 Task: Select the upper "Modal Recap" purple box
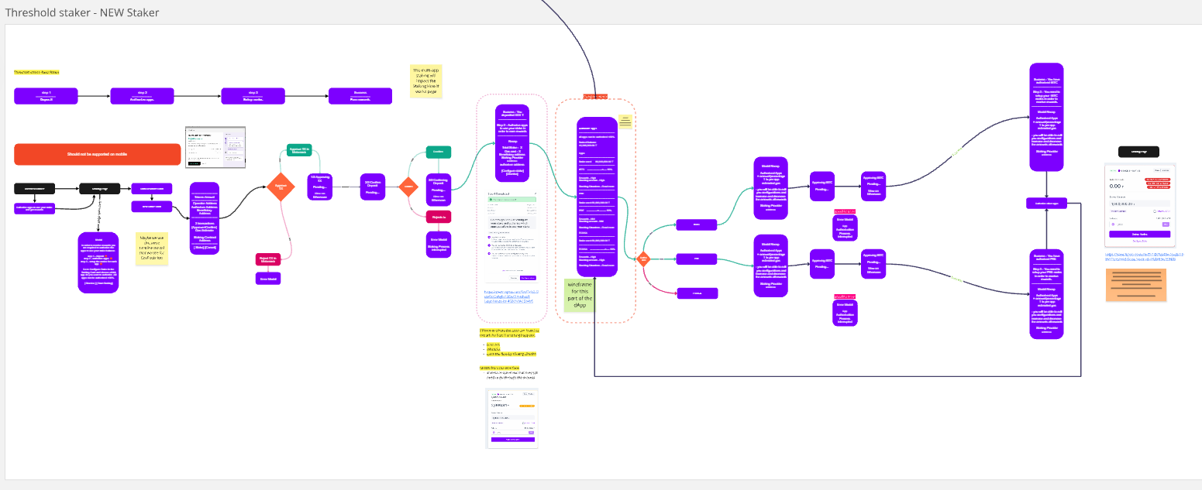tap(770, 187)
